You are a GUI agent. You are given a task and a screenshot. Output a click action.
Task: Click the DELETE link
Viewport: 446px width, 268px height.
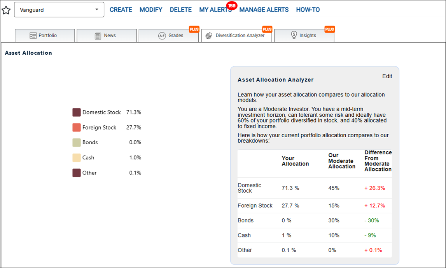click(x=181, y=10)
